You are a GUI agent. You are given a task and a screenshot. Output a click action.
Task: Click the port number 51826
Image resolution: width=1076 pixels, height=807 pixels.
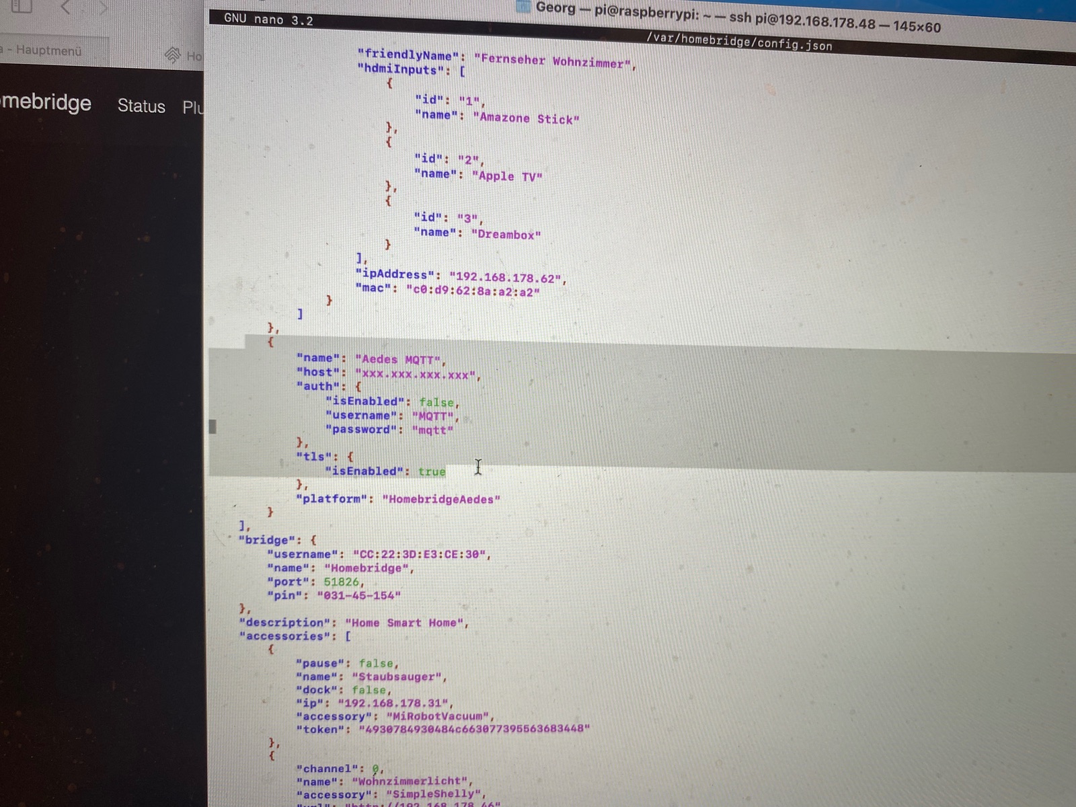click(x=342, y=582)
